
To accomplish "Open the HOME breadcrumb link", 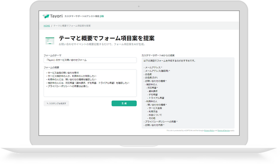I will [x=47, y=26].
